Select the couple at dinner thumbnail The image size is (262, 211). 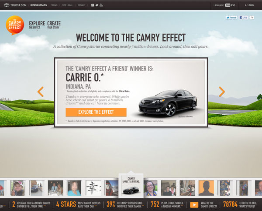55,188
